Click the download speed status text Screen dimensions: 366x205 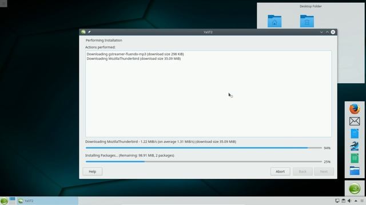(161, 142)
